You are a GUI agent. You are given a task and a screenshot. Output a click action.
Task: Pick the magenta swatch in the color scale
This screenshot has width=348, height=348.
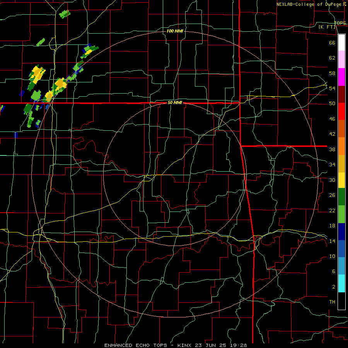[341, 77]
